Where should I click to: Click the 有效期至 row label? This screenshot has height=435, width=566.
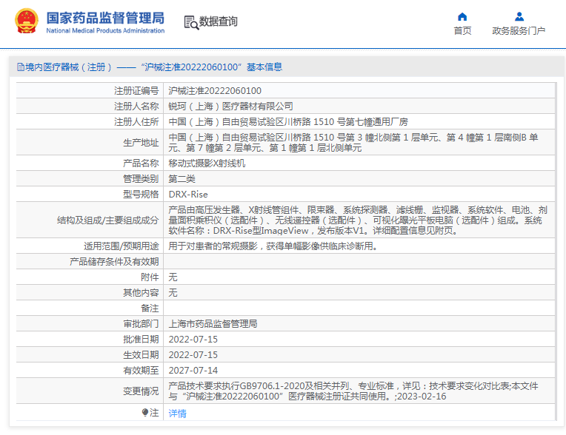[141, 371]
